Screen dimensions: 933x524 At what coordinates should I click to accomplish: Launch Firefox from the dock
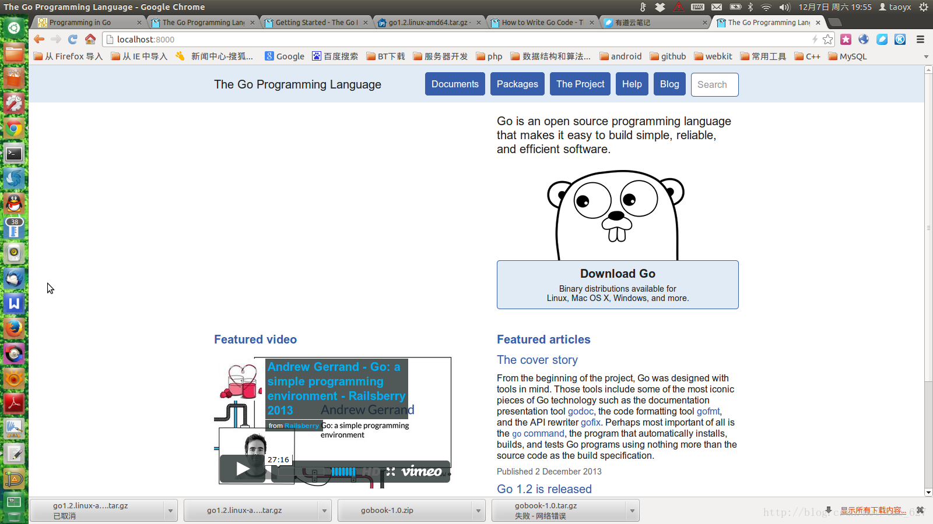14,328
